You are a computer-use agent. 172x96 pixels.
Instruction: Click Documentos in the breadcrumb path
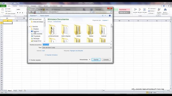53,12
